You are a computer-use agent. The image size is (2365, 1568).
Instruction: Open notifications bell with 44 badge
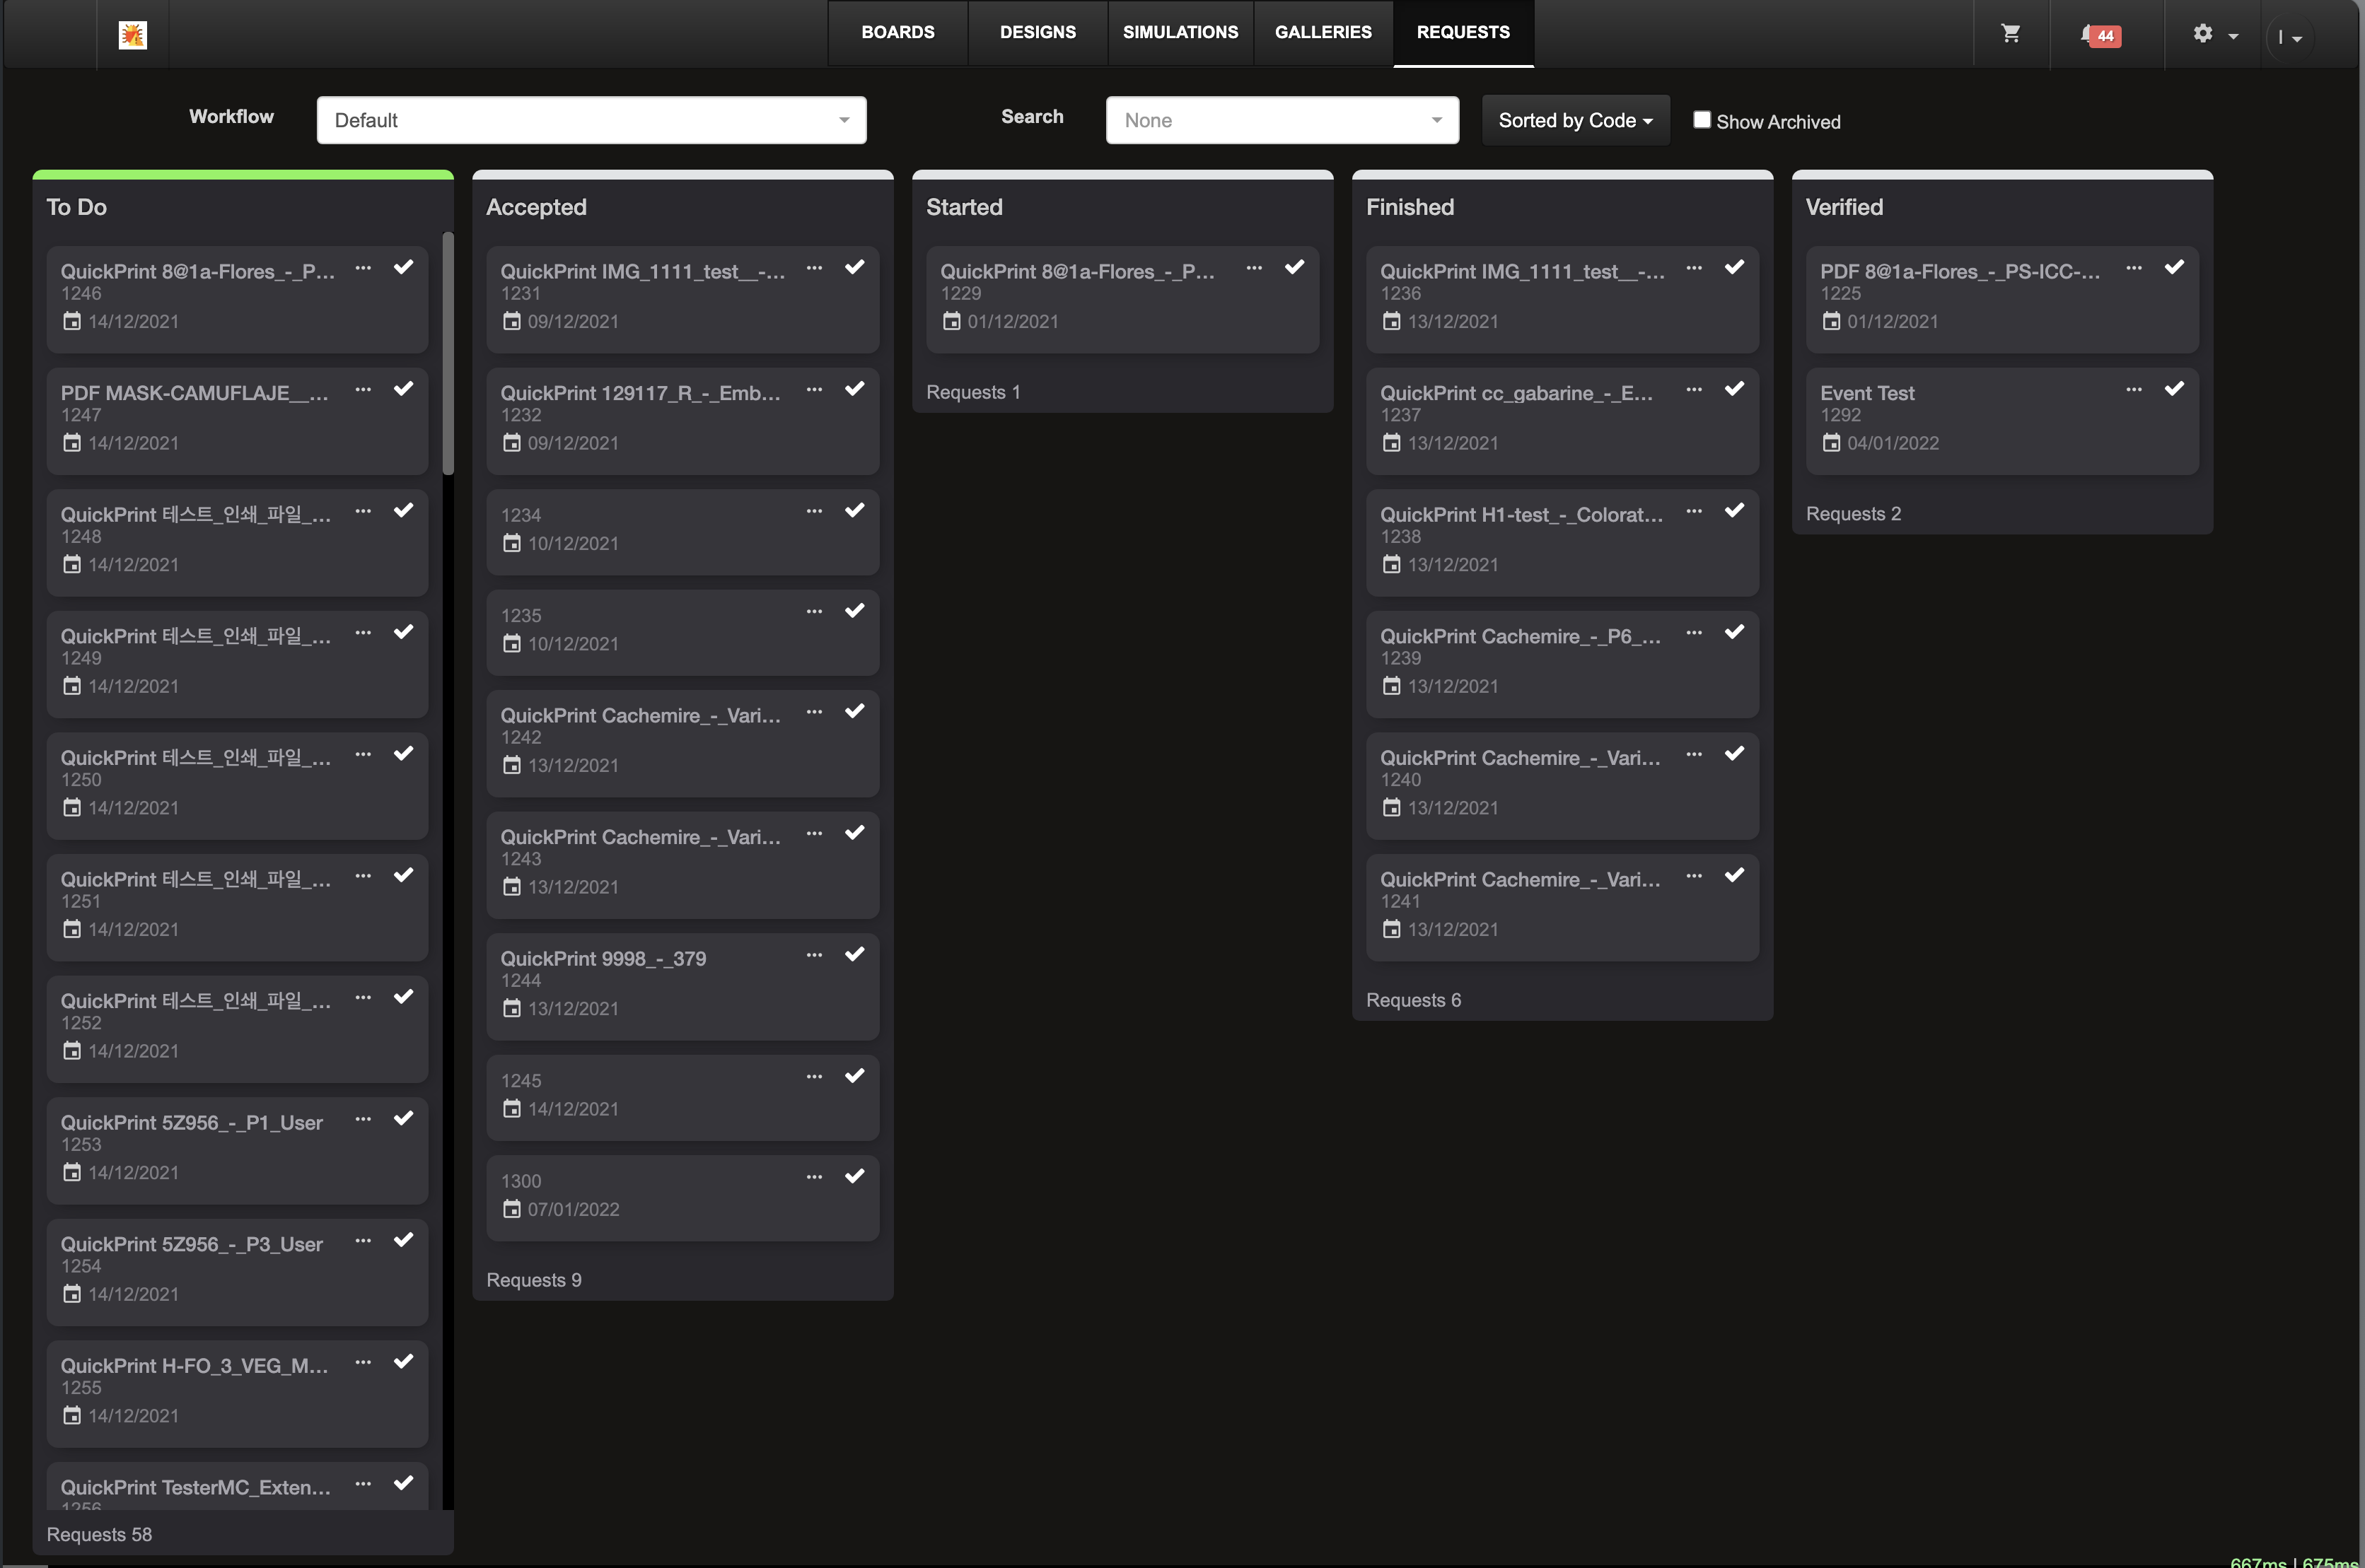(x=2099, y=35)
